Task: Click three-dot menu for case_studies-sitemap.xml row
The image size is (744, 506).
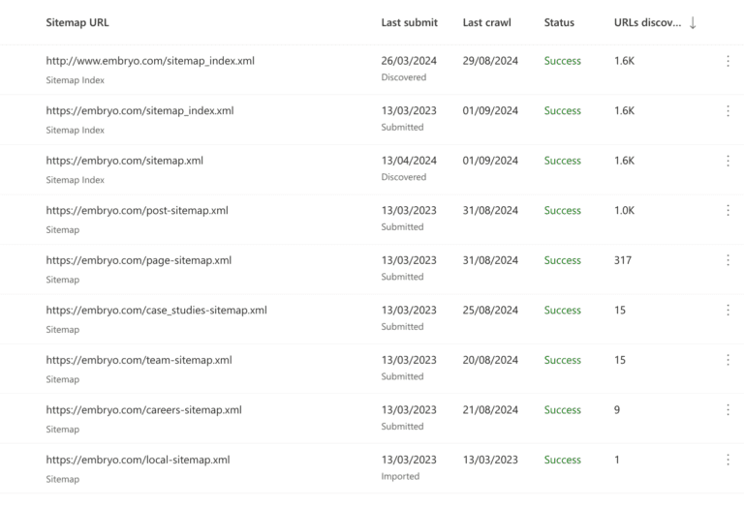Action: coord(728,311)
